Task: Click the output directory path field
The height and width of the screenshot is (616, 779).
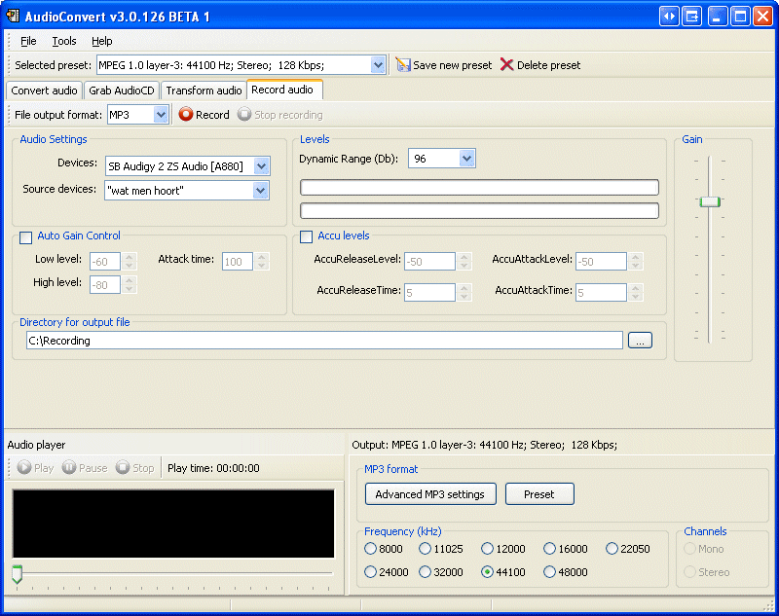Action: pyautogui.click(x=324, y=341)
